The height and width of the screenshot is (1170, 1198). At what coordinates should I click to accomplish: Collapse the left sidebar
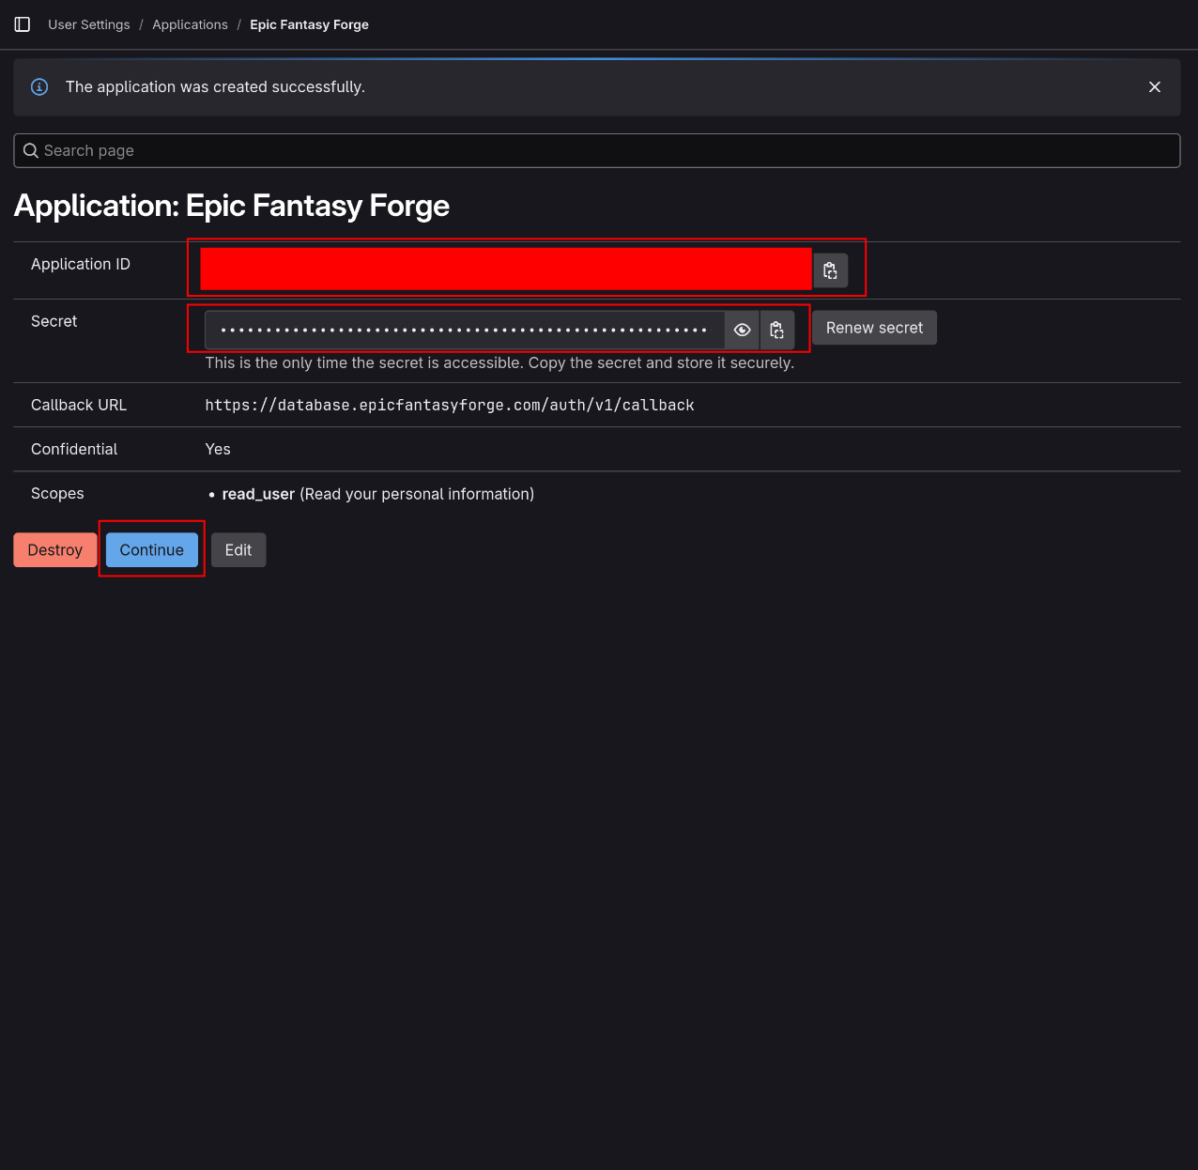[22, 24]
